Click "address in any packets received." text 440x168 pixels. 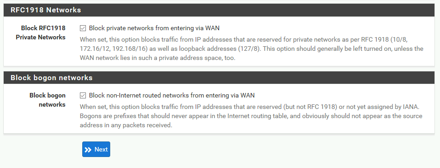[126, 125]
